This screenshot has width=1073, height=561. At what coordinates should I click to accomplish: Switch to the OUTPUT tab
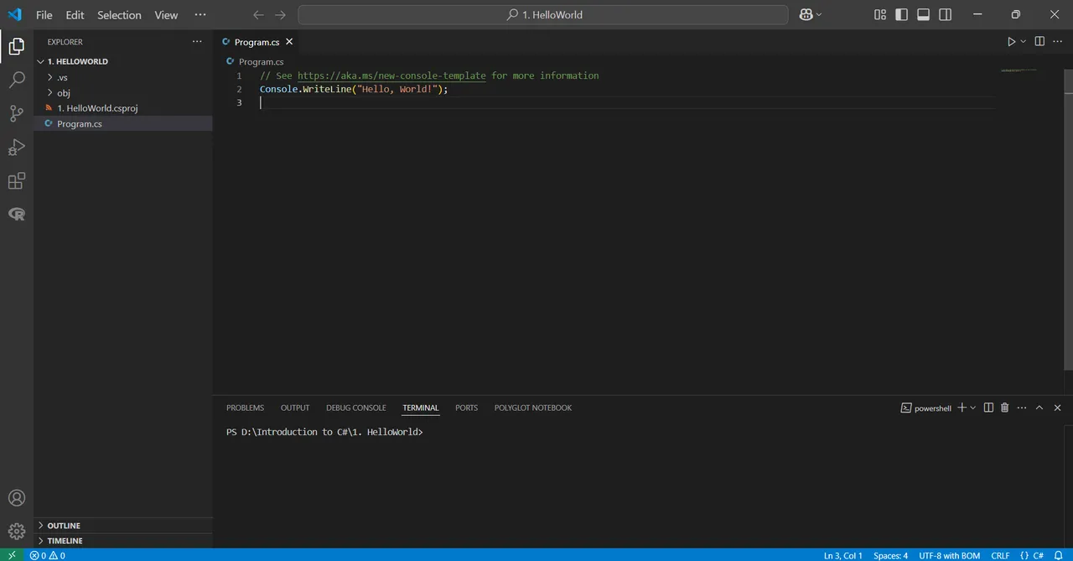[295, 408]
